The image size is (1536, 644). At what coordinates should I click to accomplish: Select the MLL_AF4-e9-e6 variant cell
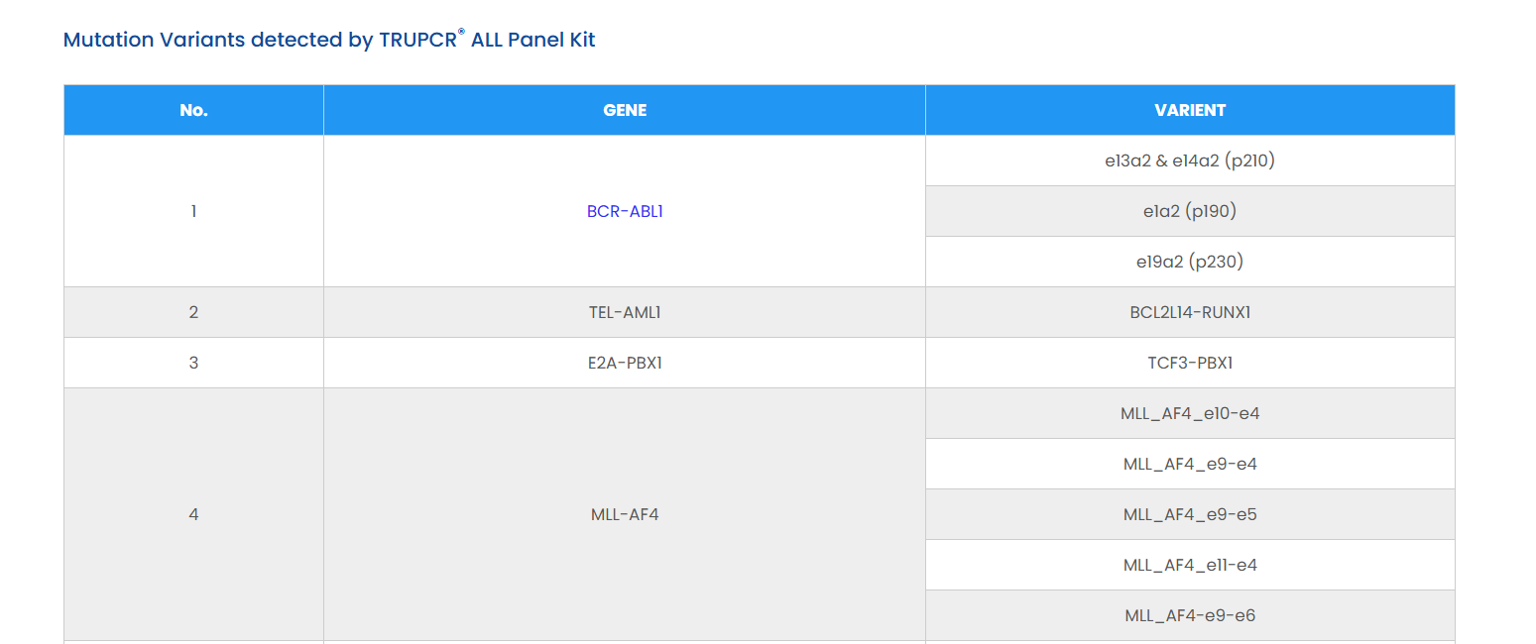click(1190, 615)
